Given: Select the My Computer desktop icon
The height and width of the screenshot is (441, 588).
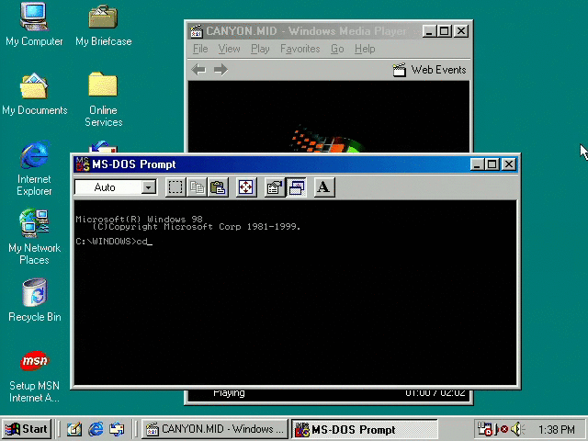Looking at the screenshot, I should 34,17.
